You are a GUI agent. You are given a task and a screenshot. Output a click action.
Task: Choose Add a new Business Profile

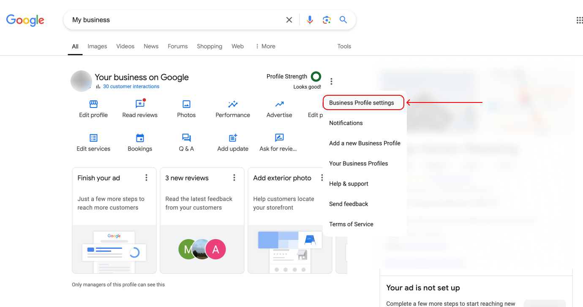(x=365, y=143)
